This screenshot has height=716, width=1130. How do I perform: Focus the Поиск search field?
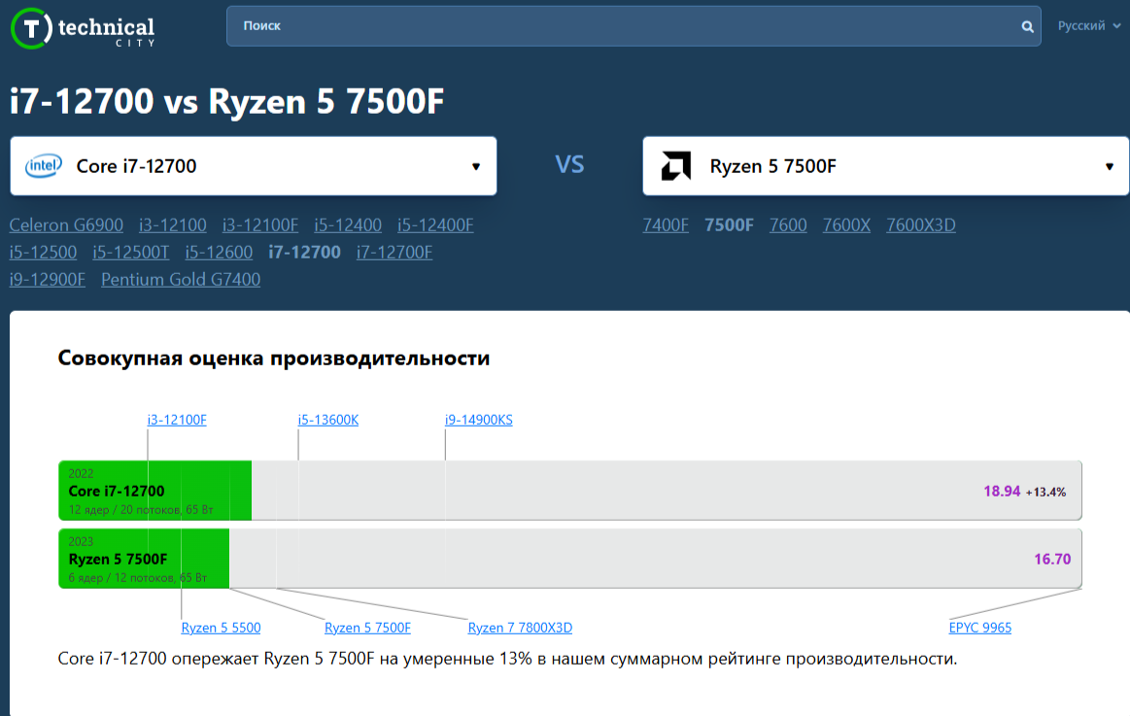[x=633, y=26]
